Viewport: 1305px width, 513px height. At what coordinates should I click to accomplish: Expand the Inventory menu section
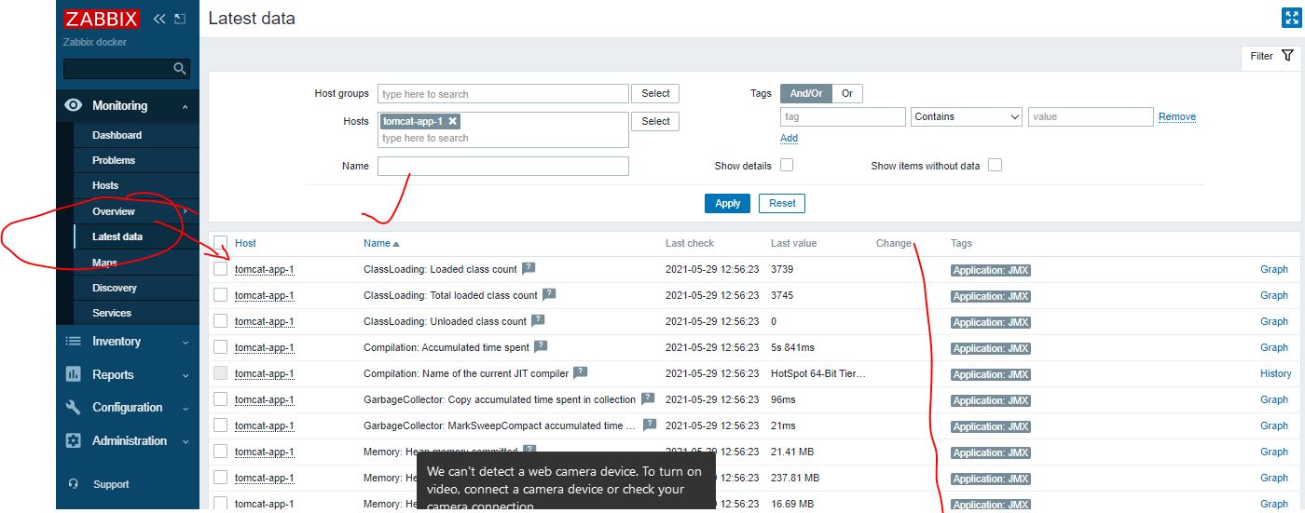point(128,342)
